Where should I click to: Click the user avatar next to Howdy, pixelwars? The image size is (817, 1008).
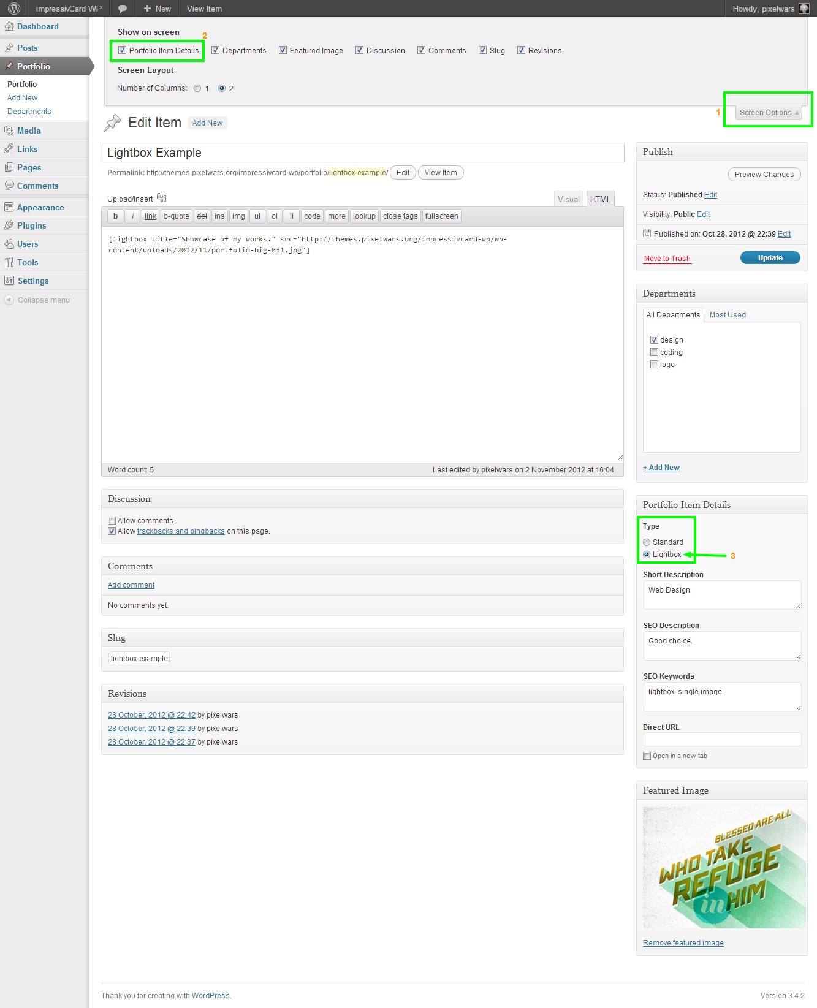click(x=804, y=9)
